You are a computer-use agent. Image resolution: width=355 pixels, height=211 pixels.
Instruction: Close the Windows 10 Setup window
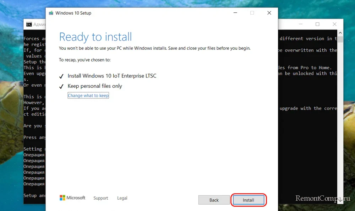pyautogui.click(x=269, y=13)
